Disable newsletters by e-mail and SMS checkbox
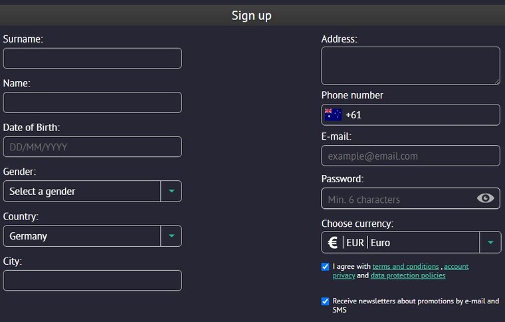 326,301
